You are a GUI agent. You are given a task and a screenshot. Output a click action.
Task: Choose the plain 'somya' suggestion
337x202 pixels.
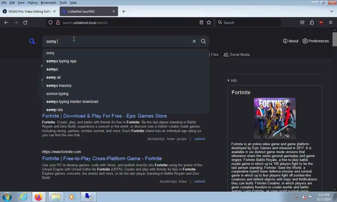[x=126, y=69]
